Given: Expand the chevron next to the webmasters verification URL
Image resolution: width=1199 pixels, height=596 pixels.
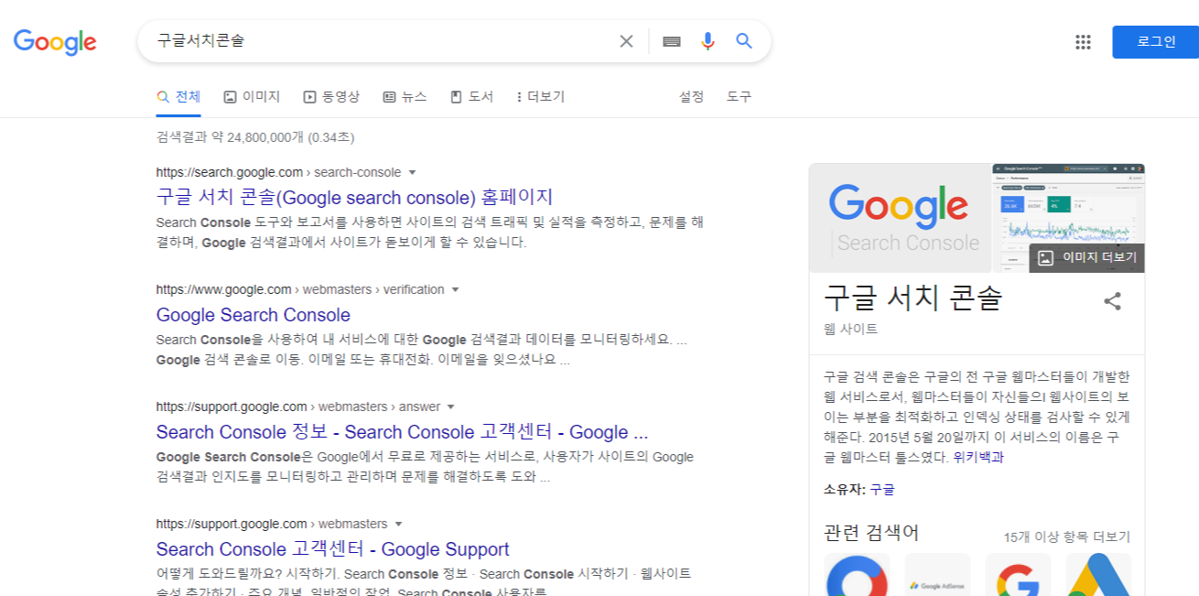Looking at the screenshot, I should 455,289.
